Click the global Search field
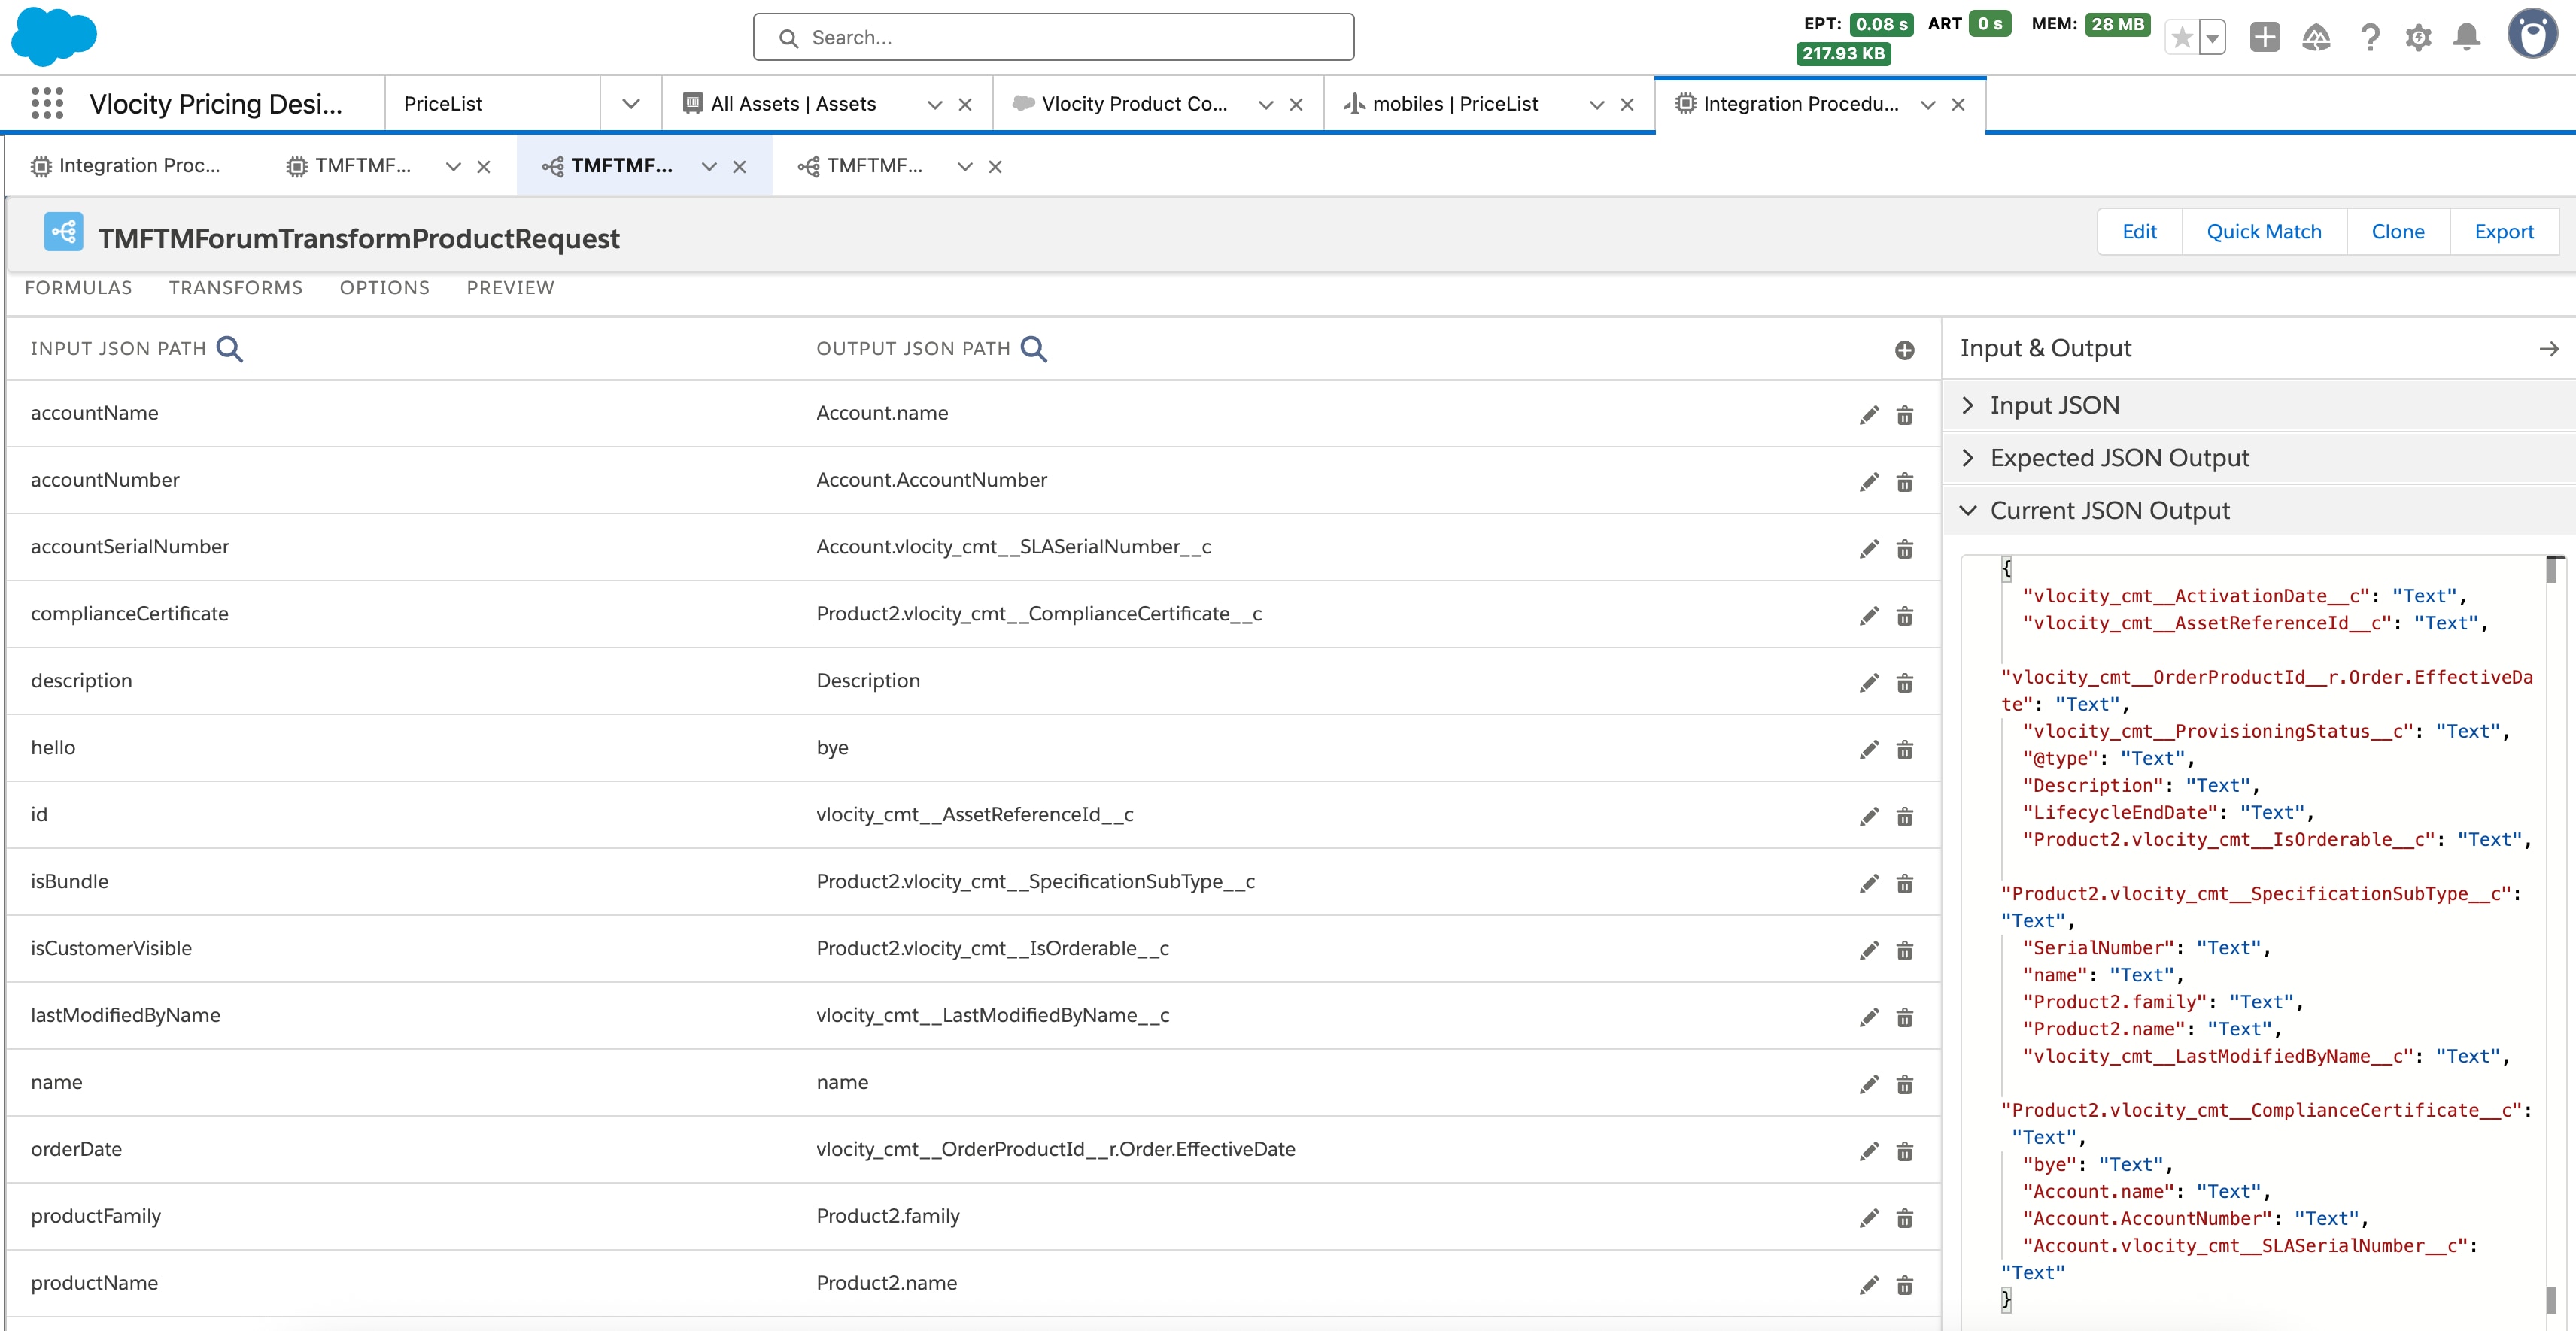This screenshot has height=1331, width=2576. pos(1053,37)
